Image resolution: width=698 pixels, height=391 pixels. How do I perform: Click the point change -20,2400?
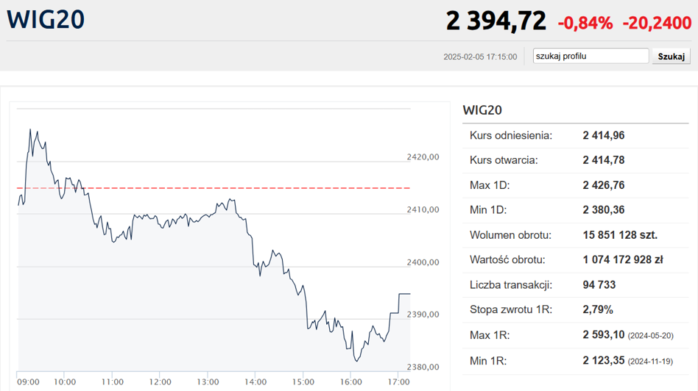pos(657,23)
